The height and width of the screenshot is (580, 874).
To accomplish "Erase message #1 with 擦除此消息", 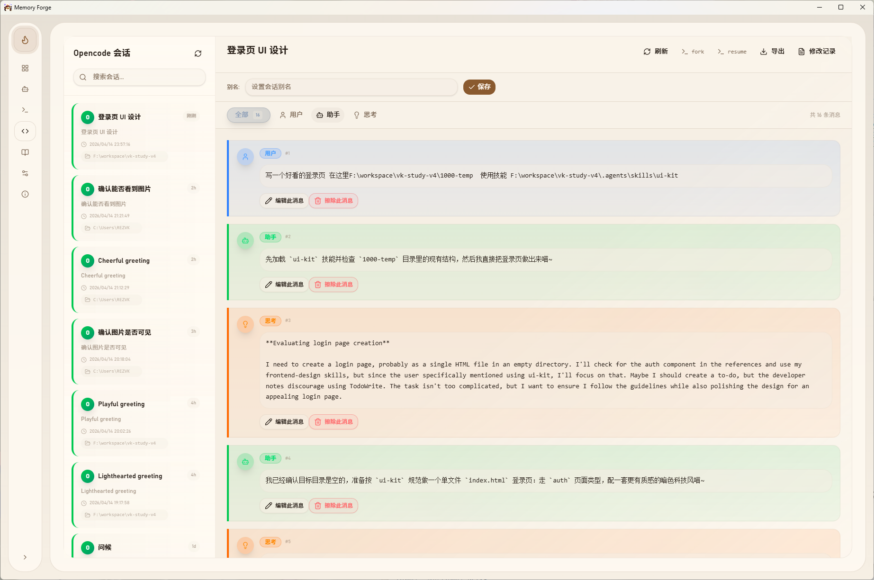I will (x=333, y=201).
